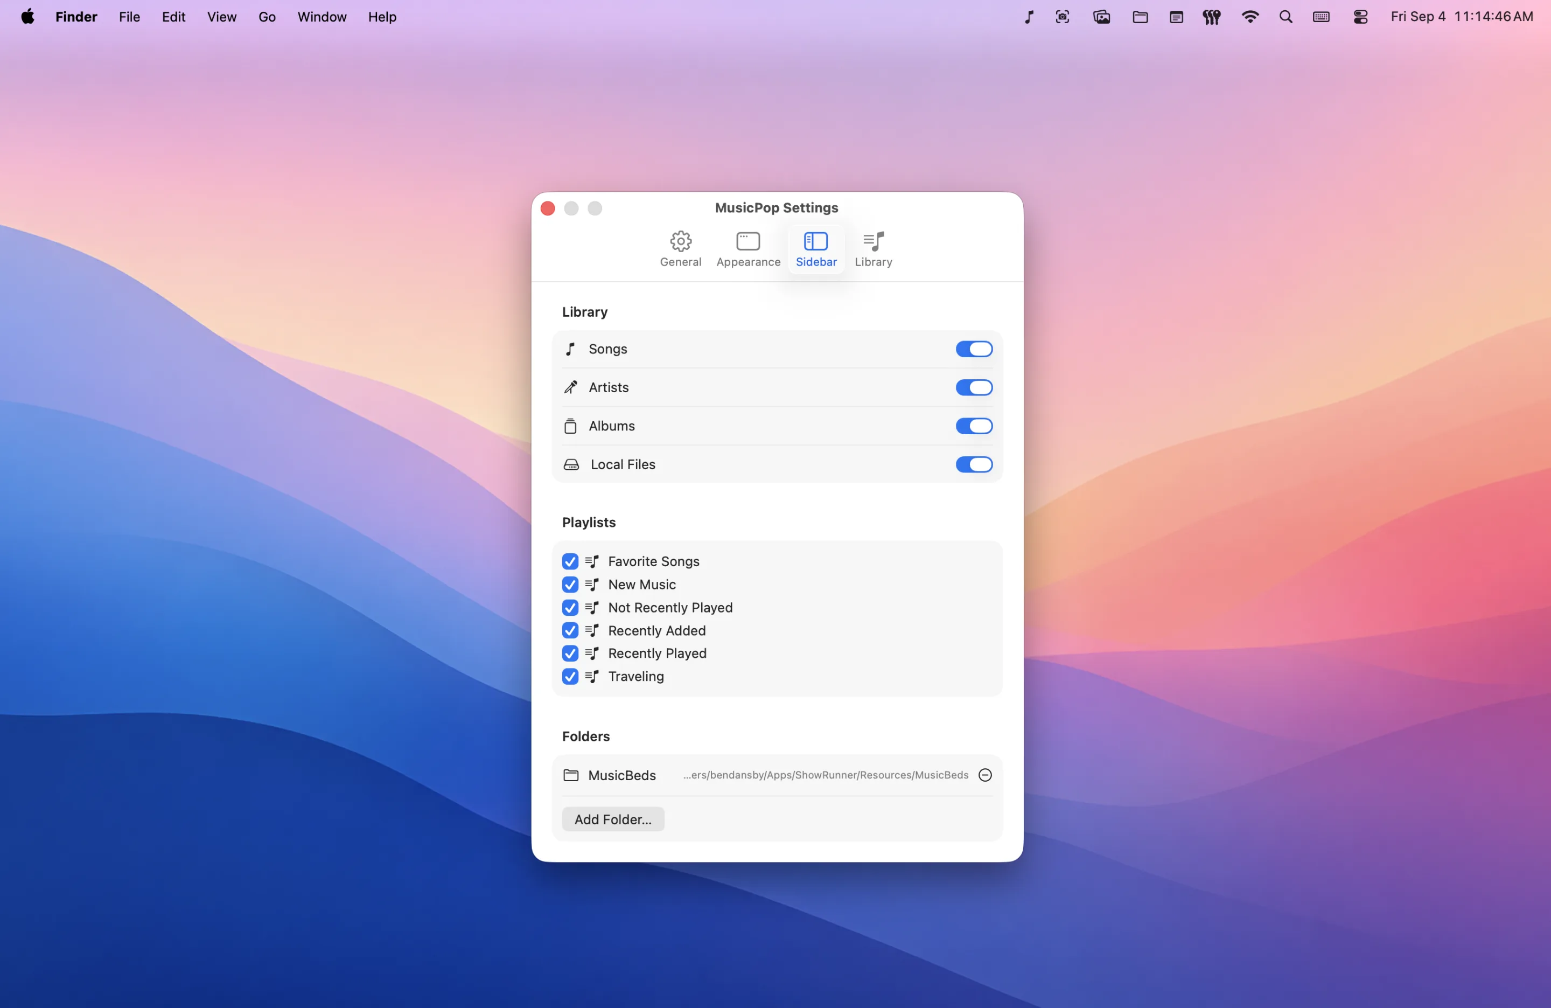
Task: Click the MusicBeds folder name
Action: pyautogui.click(x=621, y=775)
